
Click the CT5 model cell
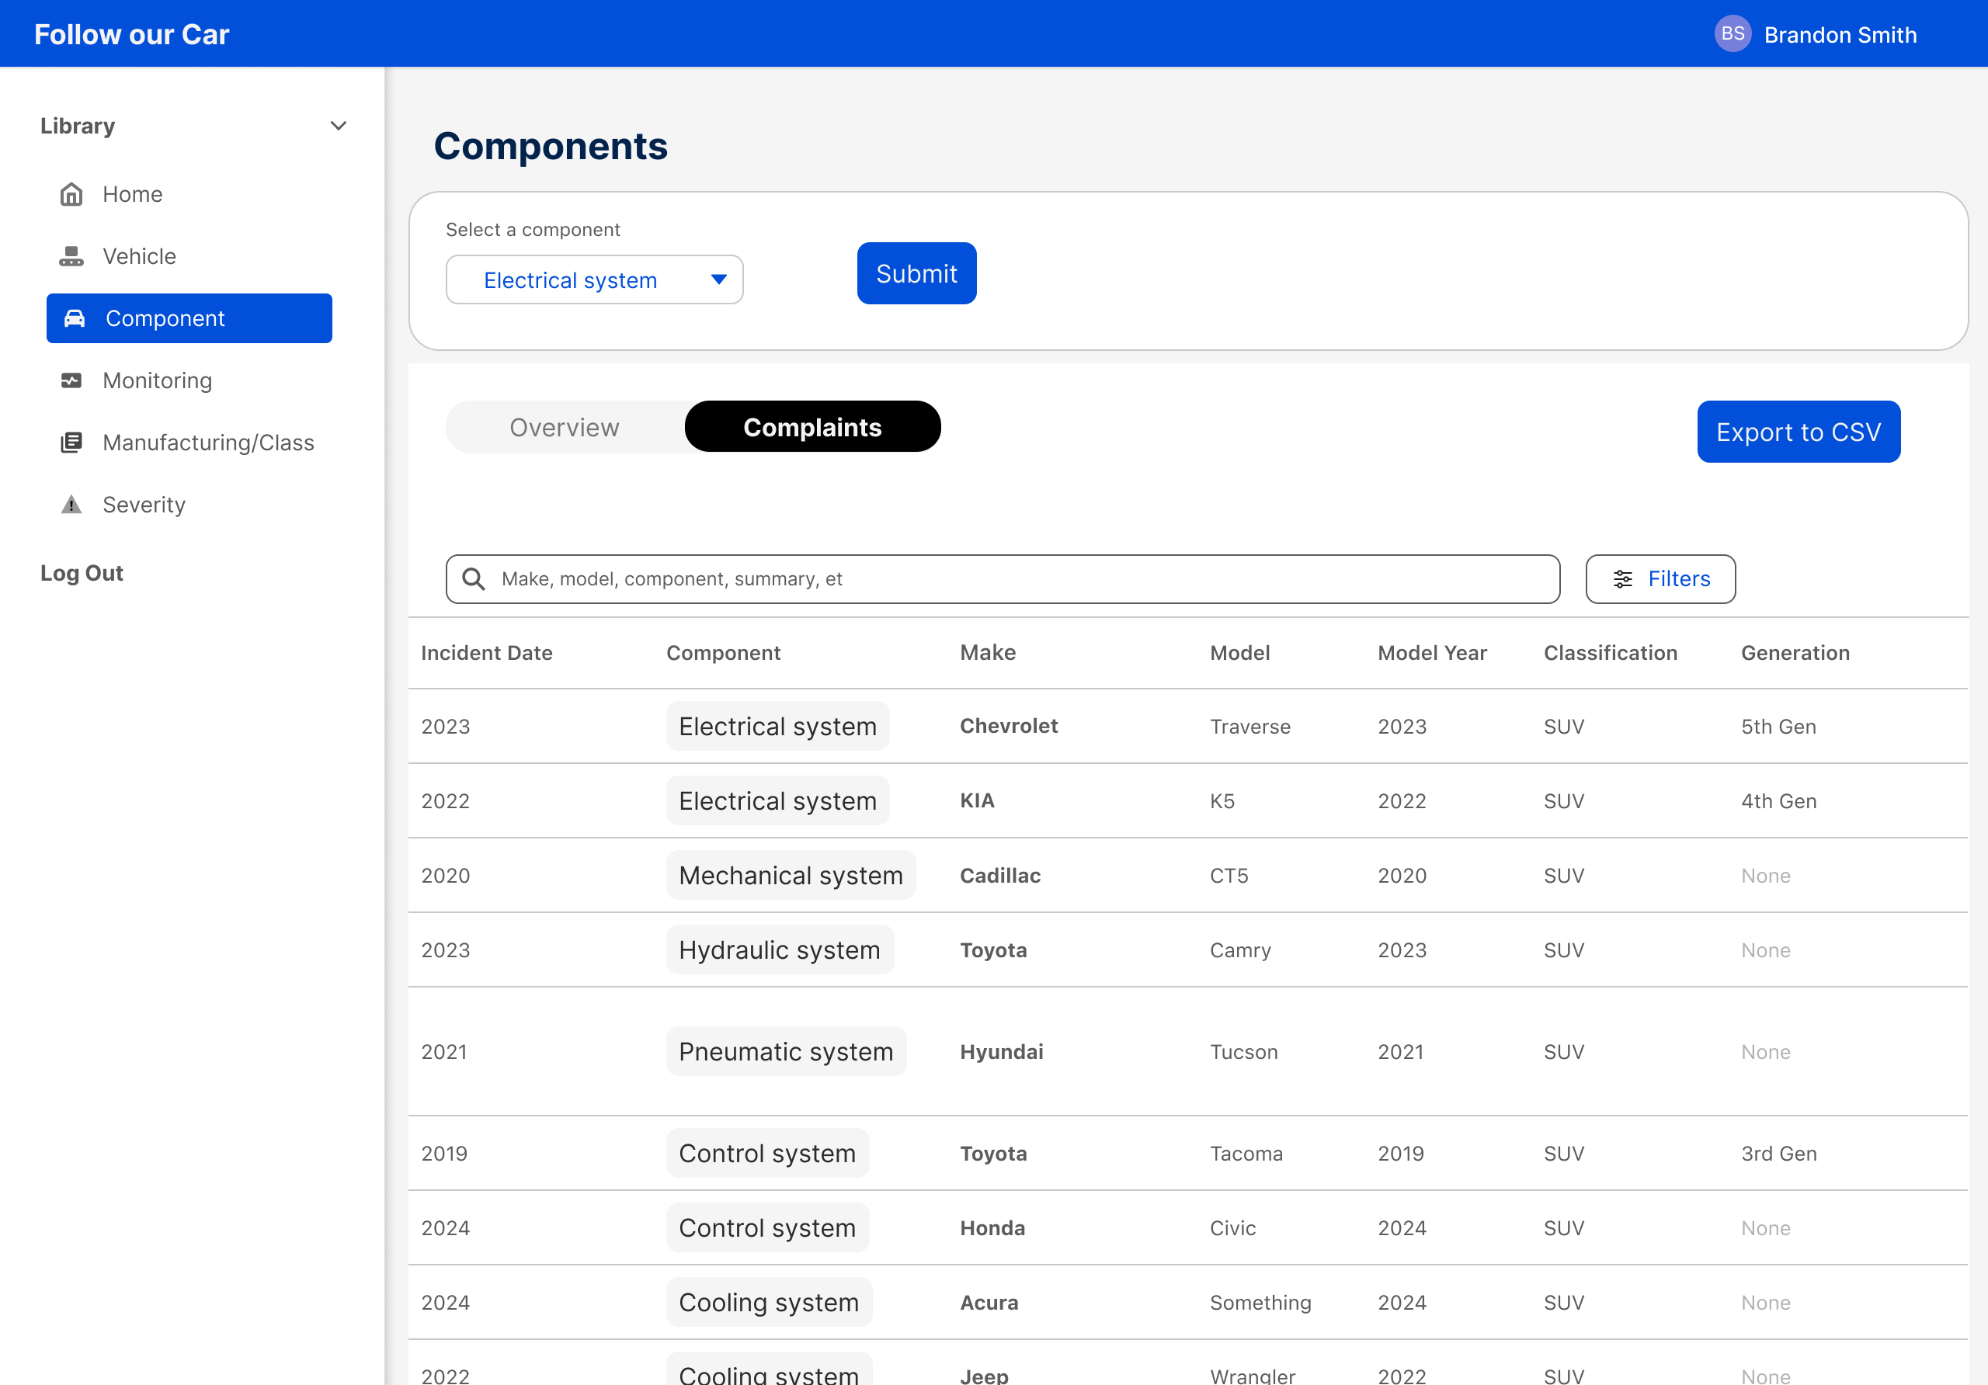[x=1229, y=875]
